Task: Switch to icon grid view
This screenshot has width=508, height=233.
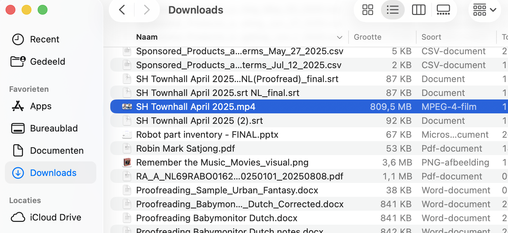Action: 367,10
